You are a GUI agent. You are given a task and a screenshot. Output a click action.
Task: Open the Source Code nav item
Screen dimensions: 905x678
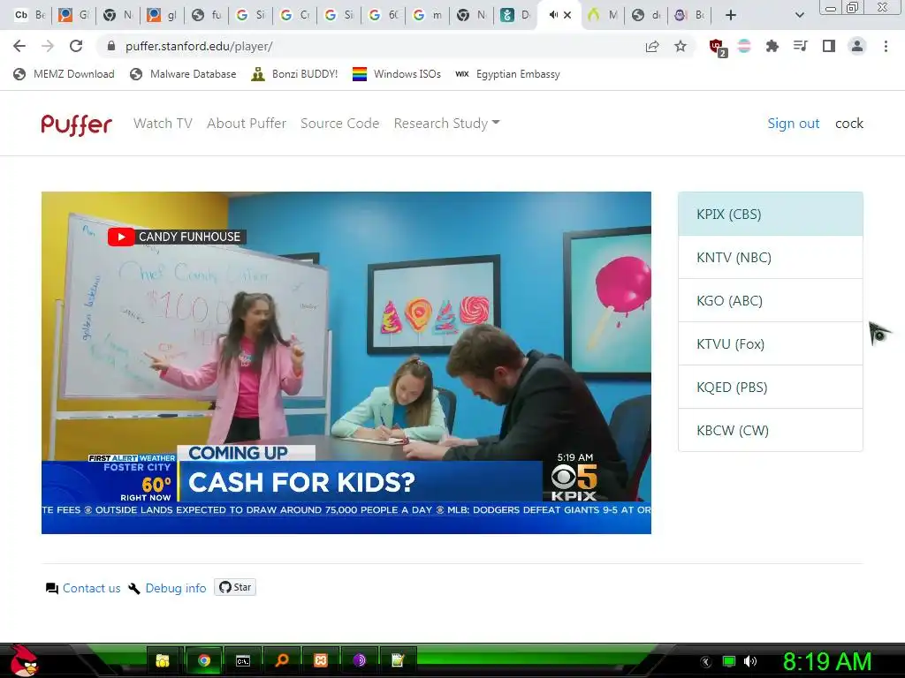tap(340, 124)
